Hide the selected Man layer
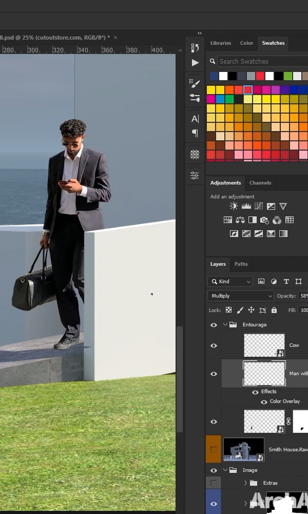308x514 pixels. click(x=214, y=374)
